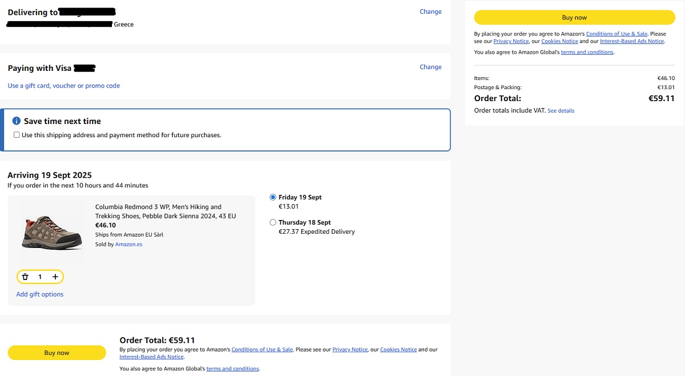This screenshot has height=376, width=685.
Task: Open See details for VAT
Action: [x=561, y=111]
